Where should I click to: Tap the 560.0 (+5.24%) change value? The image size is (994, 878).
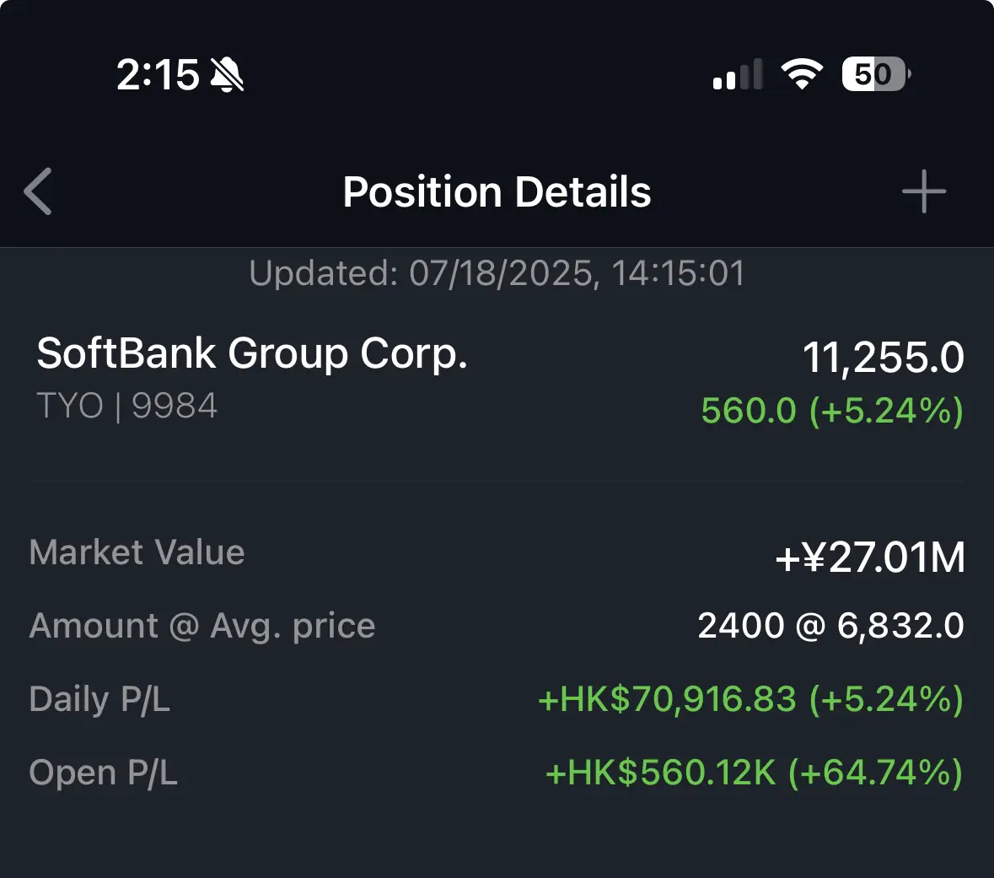(832, 411)
